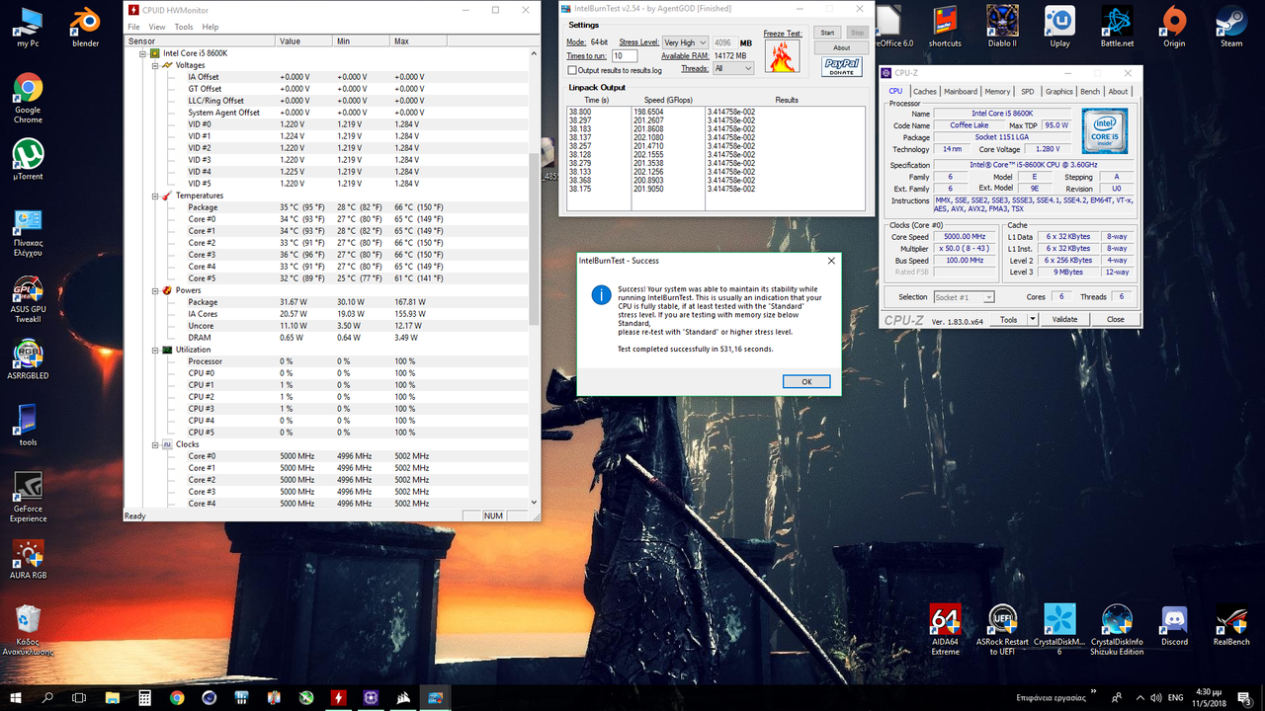Click the Windows Start button
1265x711 pixels.
16,697
